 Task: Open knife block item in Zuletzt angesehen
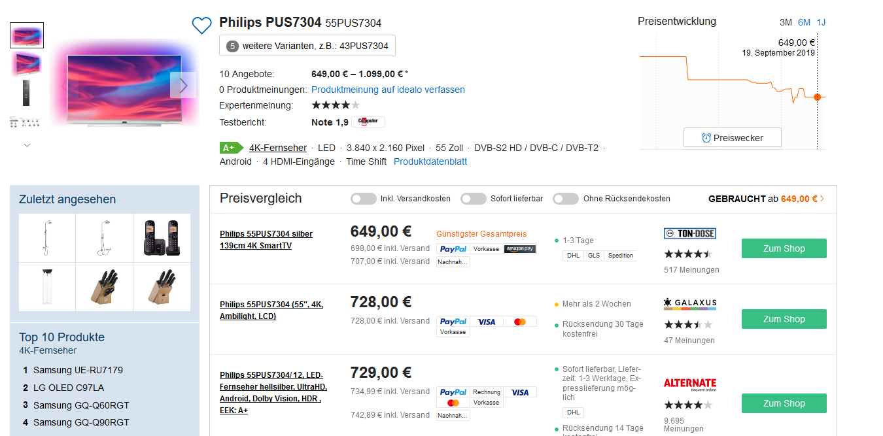(x=104, y=287)
